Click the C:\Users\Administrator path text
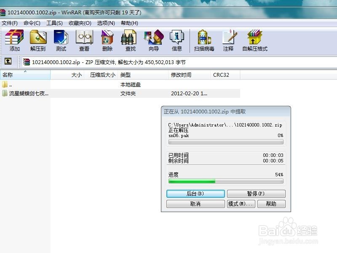 [x=225, y=125]
